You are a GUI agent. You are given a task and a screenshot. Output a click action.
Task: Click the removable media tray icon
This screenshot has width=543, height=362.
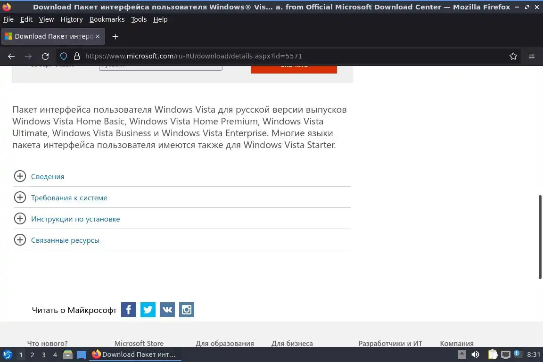(x=462, y=355)
